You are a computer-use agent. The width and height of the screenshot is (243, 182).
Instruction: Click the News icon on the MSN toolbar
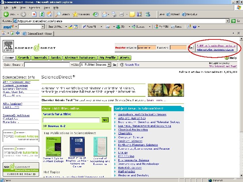(173, 27)
